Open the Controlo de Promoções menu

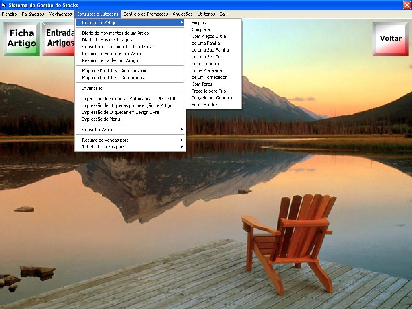[x=146, y=14]
